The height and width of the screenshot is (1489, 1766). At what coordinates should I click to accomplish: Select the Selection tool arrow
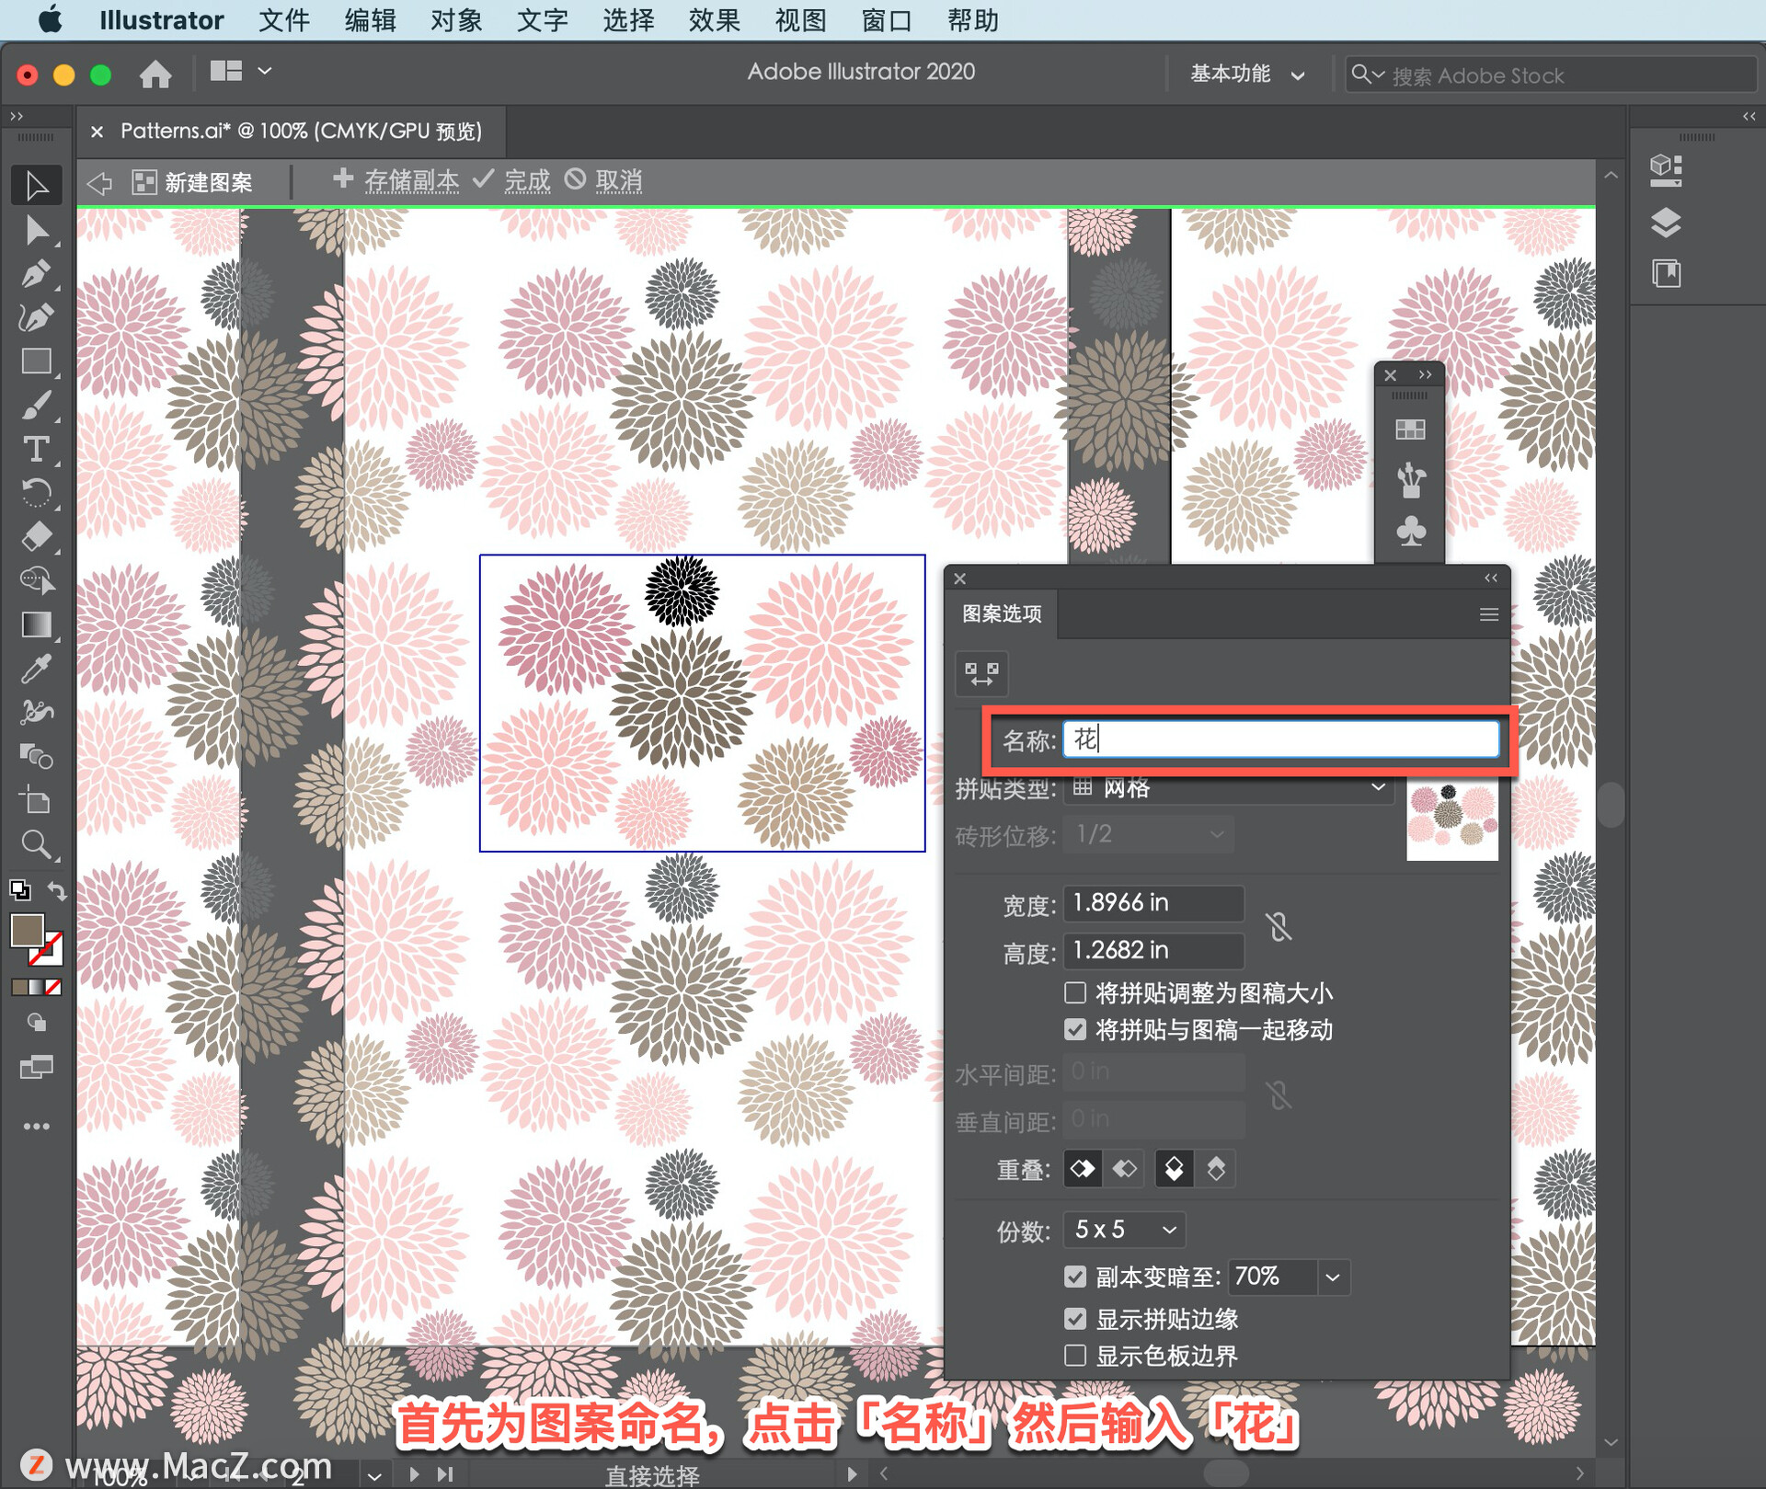(x=37, y=185)
